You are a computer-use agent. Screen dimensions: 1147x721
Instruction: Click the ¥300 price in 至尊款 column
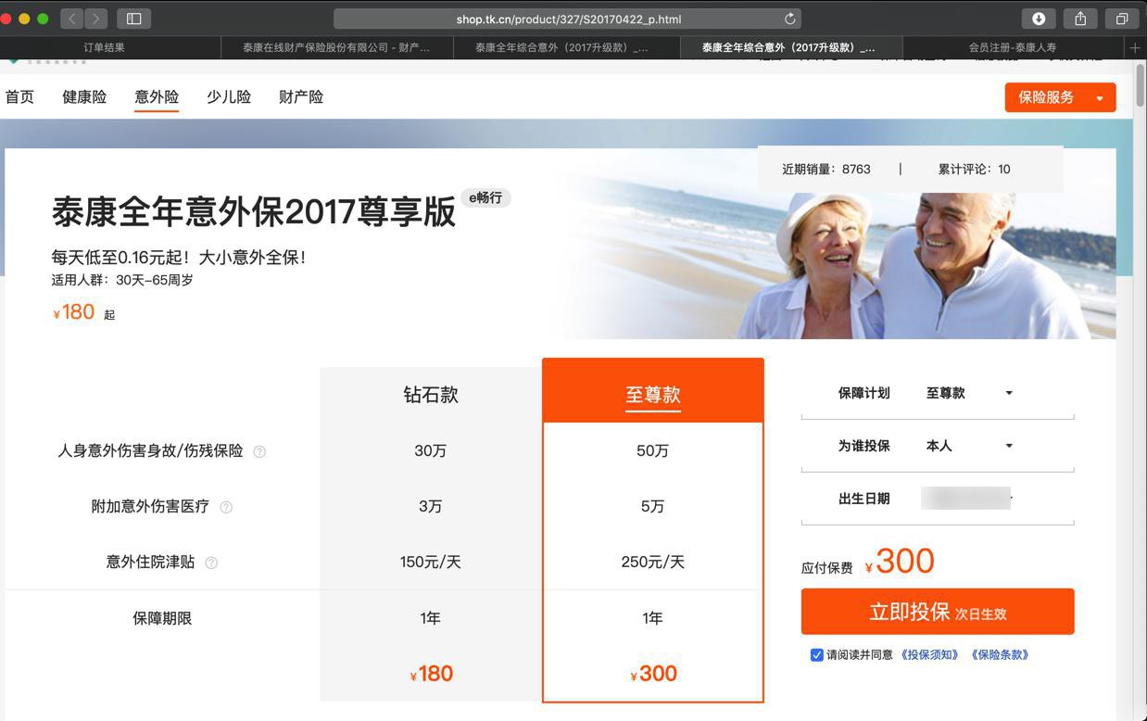pyautogui.click(x=653, y=674)
